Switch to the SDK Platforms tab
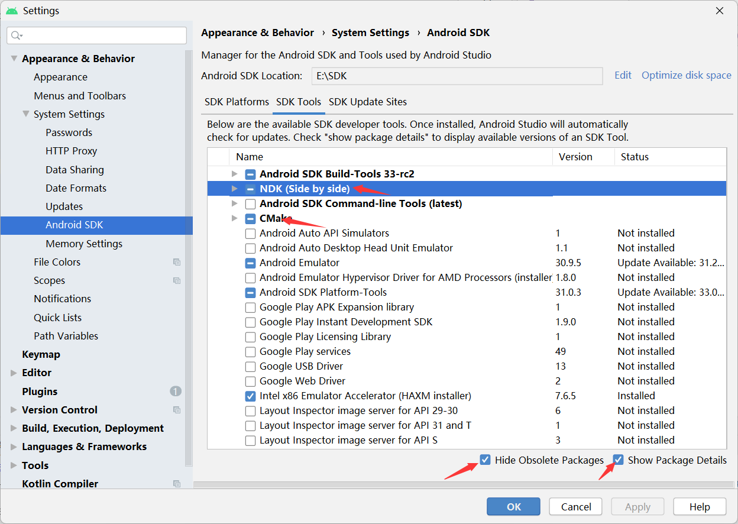 (237, 102)
